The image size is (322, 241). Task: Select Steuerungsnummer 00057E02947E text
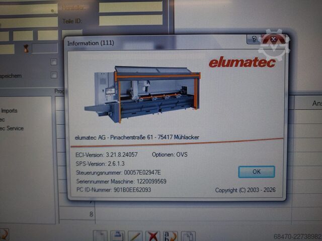tap(119, 173)
